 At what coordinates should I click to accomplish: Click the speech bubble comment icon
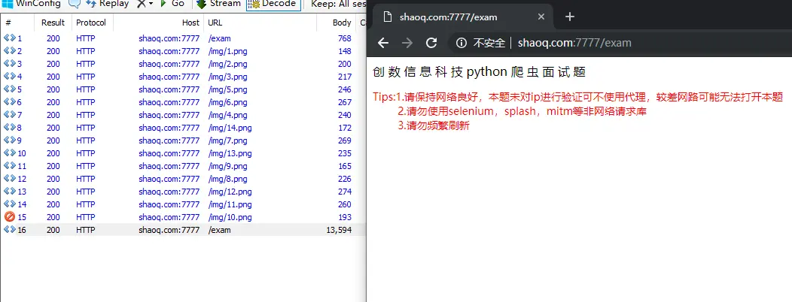pos(74,4)
